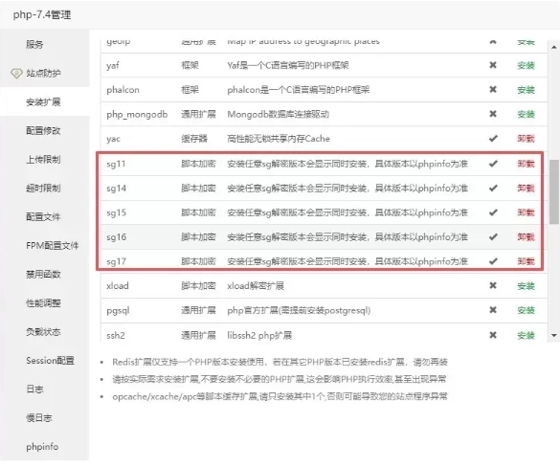Click the X status icon for xload
The width and height of the screenshot is (560, 468).
[493, 285]
